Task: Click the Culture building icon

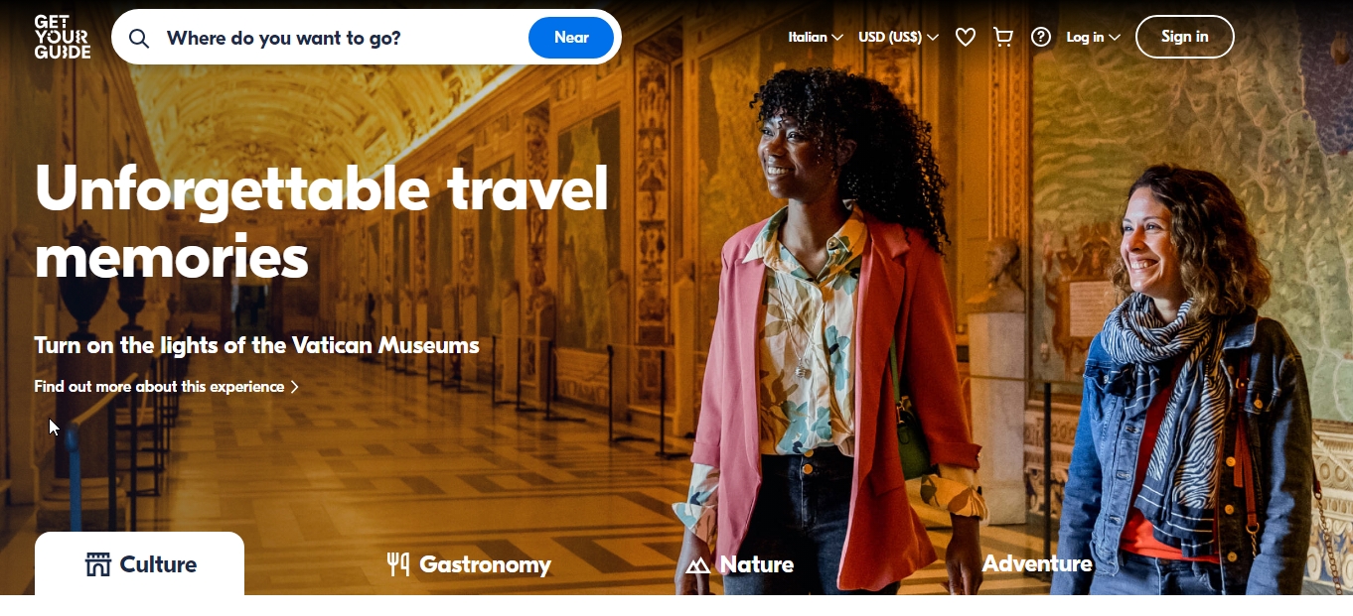Action: (x=97, y=564)
